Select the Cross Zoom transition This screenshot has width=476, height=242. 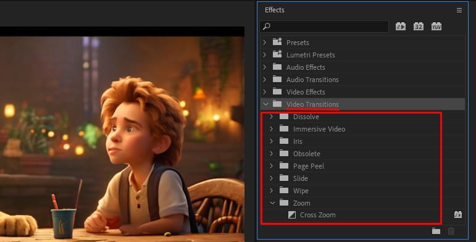pos(317,215)
